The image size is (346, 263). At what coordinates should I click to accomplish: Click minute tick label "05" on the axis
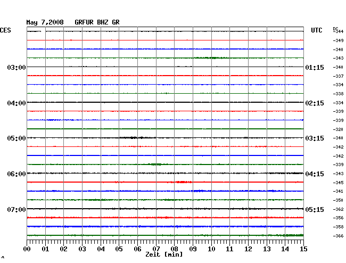119,249
